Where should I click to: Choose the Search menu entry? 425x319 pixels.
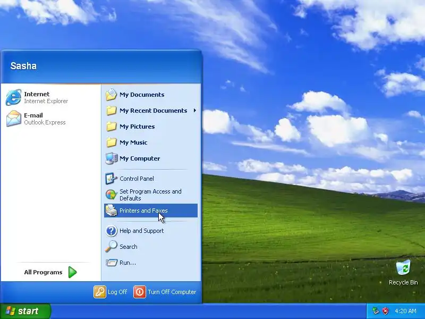point(151,247)
